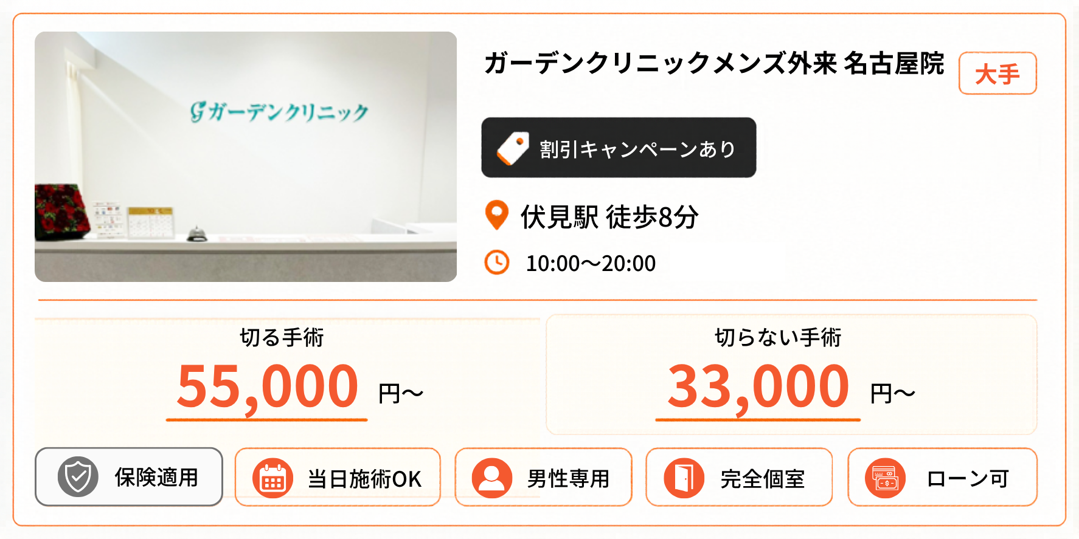The height and width of the screenshot is (539, 1079).
Task: Click the card icon for ローン可
Action: [x=886, y=478]
